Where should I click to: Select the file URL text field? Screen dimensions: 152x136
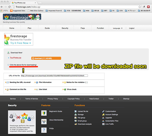54,76
